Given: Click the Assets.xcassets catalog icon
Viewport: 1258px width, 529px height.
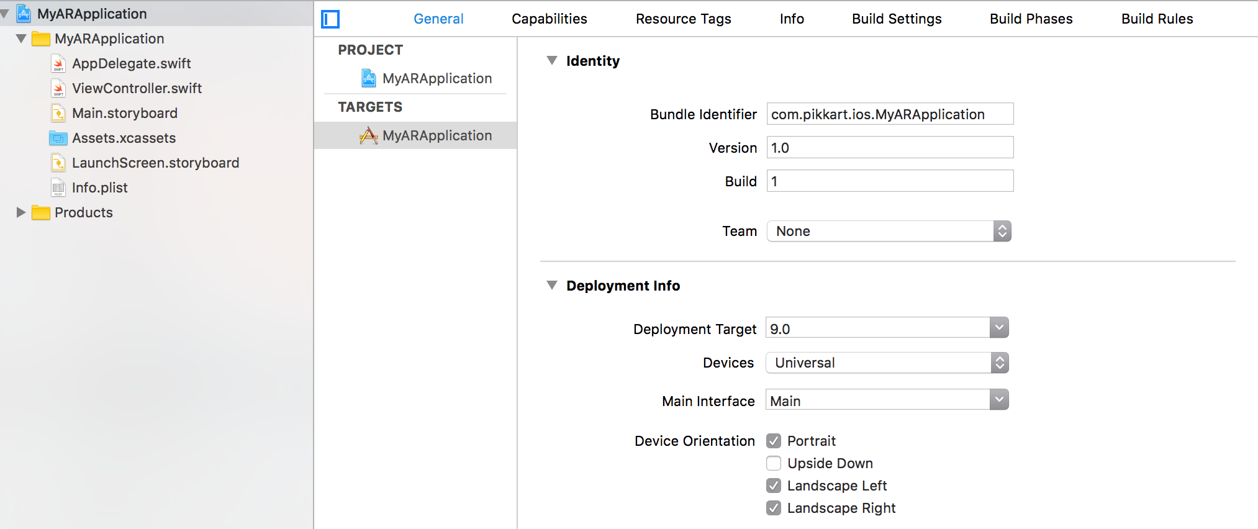Looking at the screenshot, I should [x=58, y=138].
